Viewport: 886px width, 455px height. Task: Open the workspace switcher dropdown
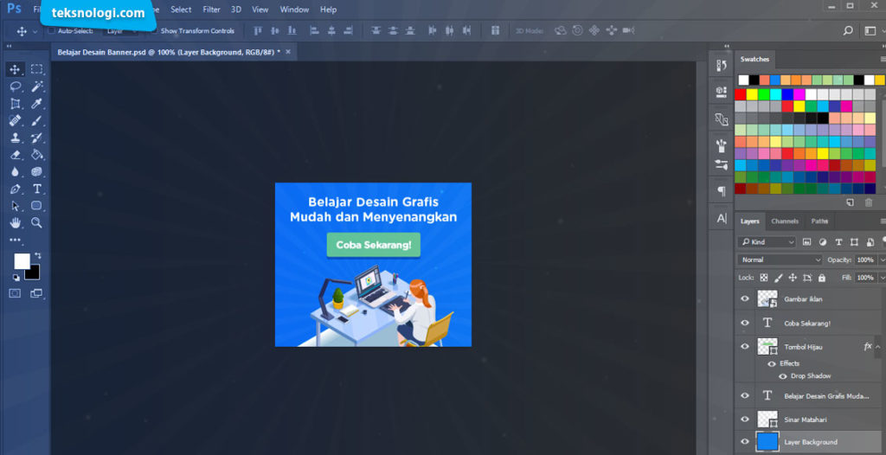click(x=870, y=30)
